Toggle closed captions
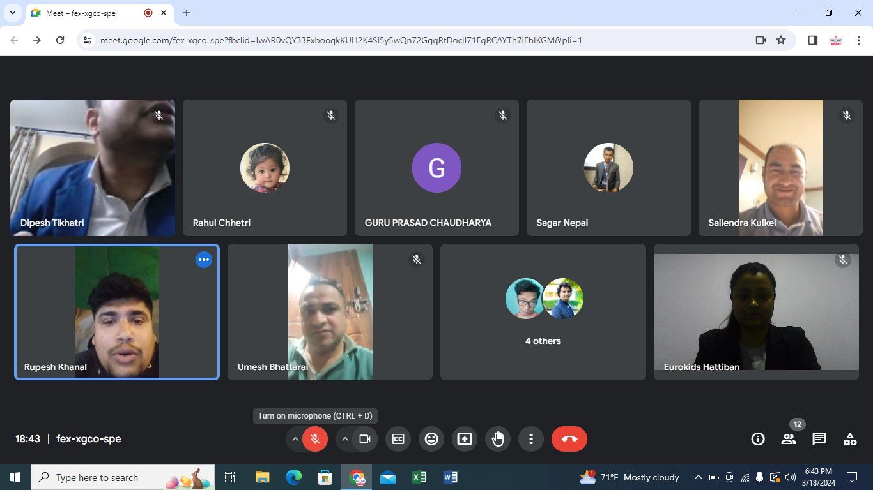Image resolution: width=873 pixels, height=490 pixels. coord(398,439)
